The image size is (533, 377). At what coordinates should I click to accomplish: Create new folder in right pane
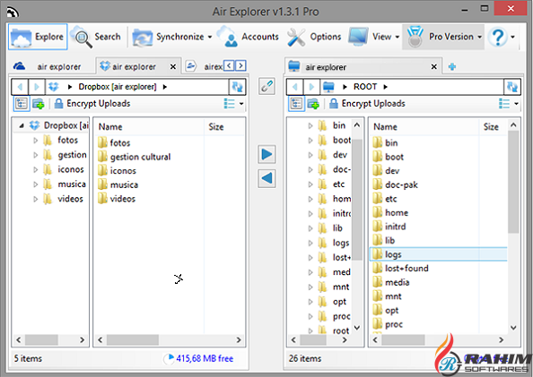click(313, 104)
